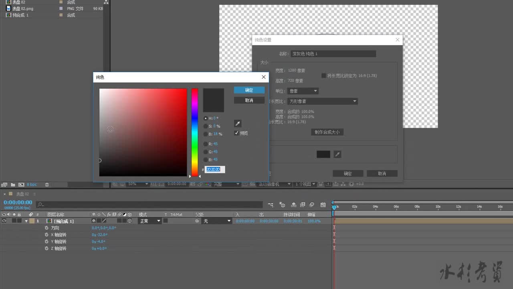513x289 pixels.
Task: Click the rainbow hue slider strip
Action: tap(194, 132)
